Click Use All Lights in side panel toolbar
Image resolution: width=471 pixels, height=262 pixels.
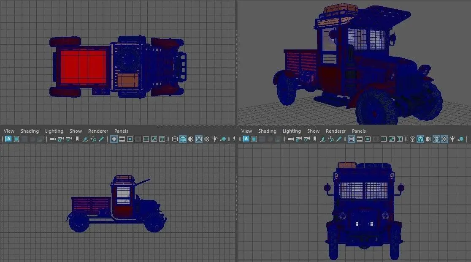point(215,139)
